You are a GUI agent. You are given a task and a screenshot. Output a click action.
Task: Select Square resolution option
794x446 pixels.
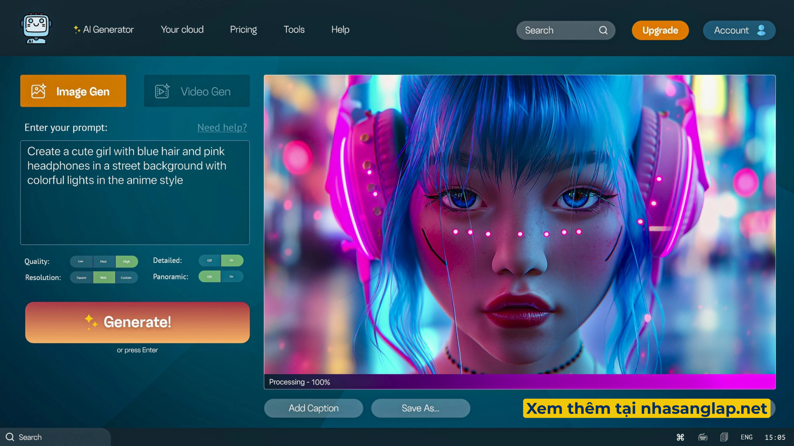click(x=81, y=278)
